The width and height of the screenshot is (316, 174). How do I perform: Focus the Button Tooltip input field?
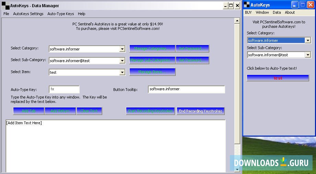tap(186, 89)
